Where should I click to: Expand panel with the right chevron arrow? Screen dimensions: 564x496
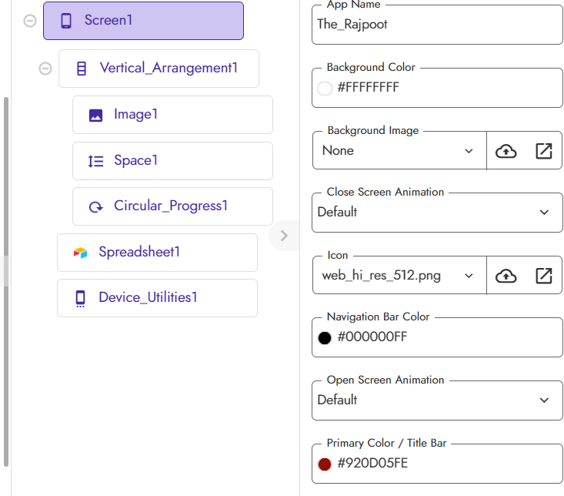click(284, 236)
